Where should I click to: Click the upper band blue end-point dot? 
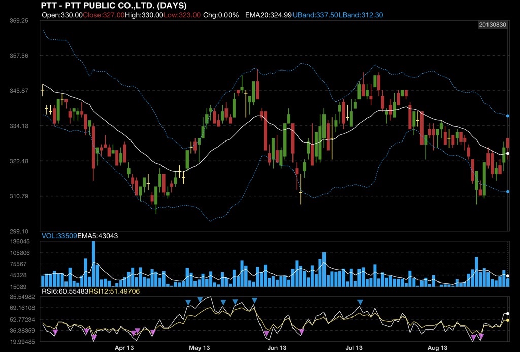click(508, 116)
